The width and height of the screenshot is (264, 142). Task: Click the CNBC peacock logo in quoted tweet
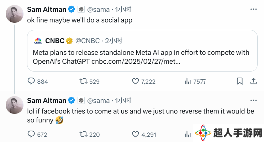click(x=38, y=41)
